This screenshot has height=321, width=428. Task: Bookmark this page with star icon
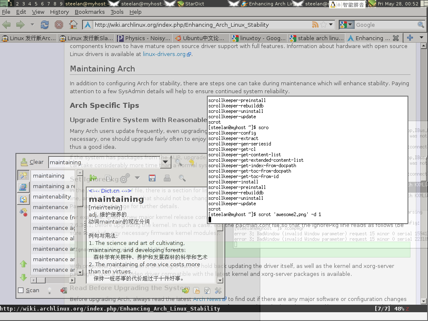324,25
